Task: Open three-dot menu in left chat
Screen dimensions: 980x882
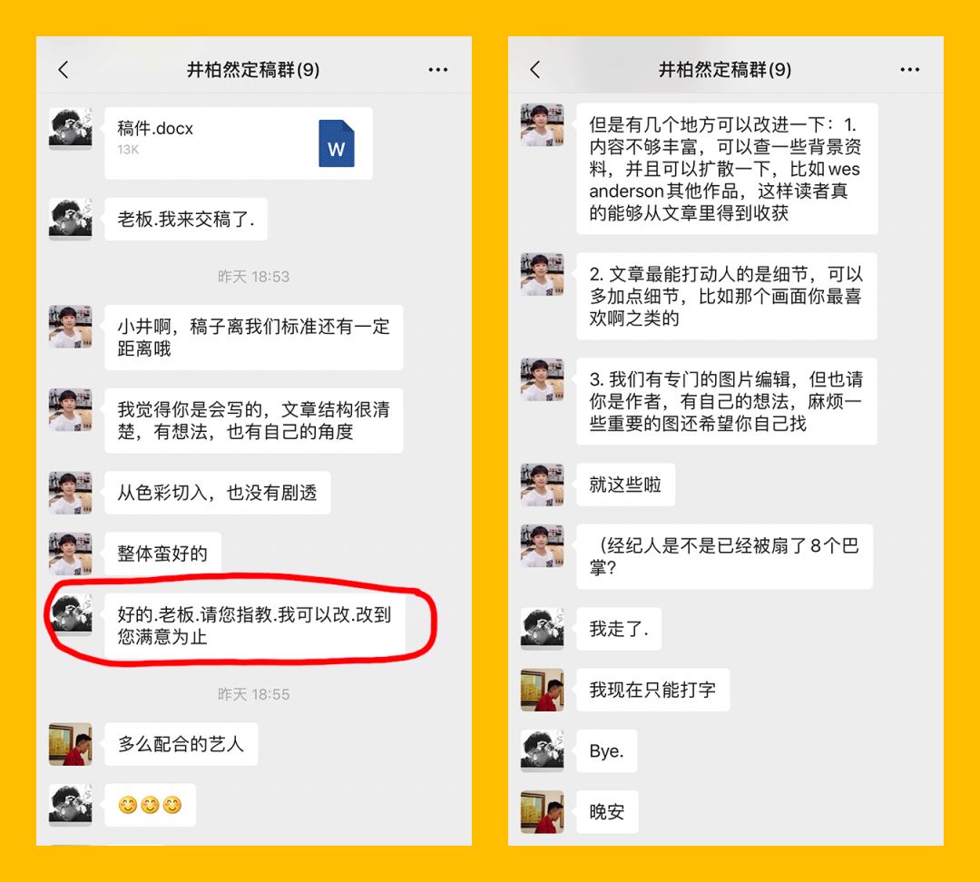Action: tap(437, 69)
